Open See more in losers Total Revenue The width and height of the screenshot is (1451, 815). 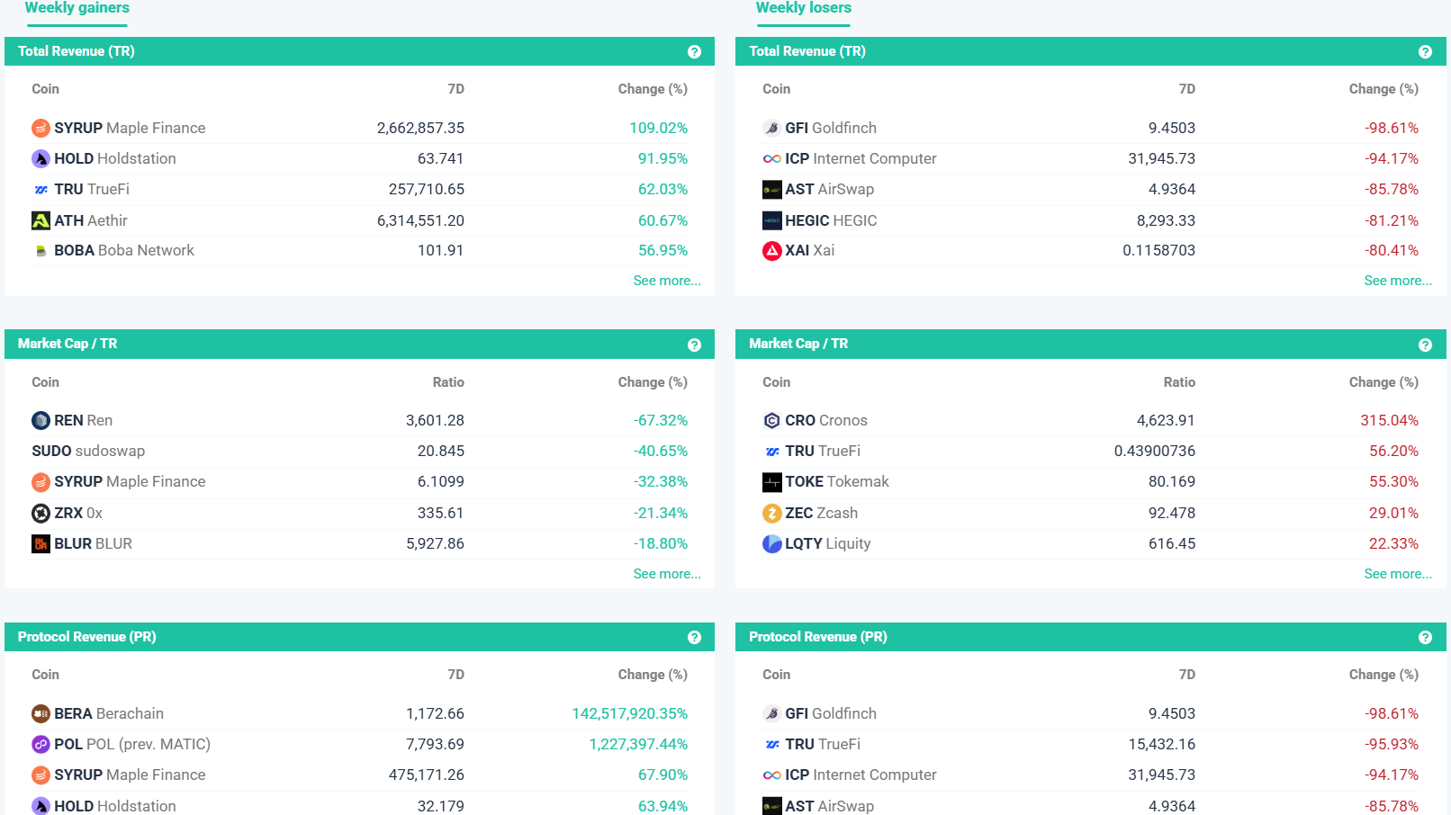(1398, 281)
